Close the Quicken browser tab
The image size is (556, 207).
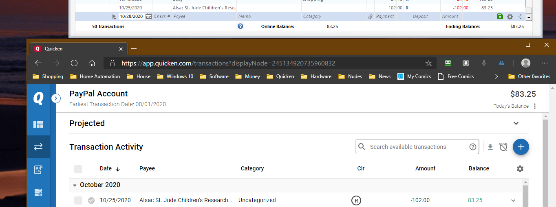tap(121, 49)
